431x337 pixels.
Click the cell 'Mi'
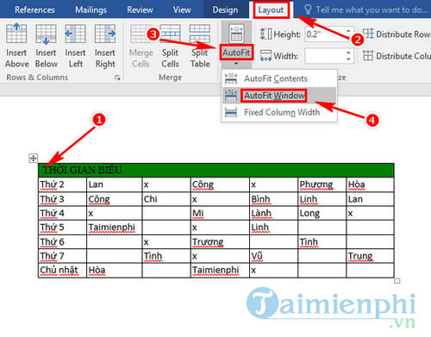pyautogui.click(x=220, y=213)
